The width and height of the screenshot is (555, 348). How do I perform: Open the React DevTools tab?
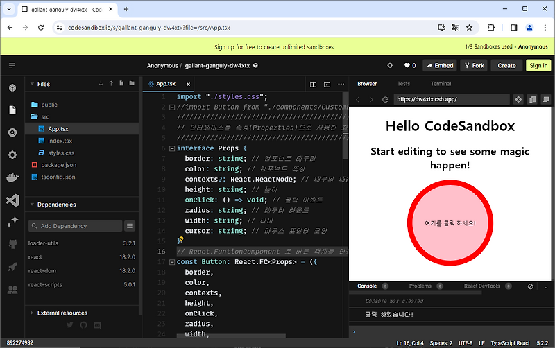tap(481, 286)
